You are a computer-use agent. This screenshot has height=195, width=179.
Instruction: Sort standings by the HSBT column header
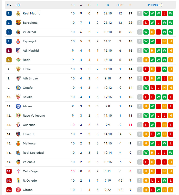[120, 5]
